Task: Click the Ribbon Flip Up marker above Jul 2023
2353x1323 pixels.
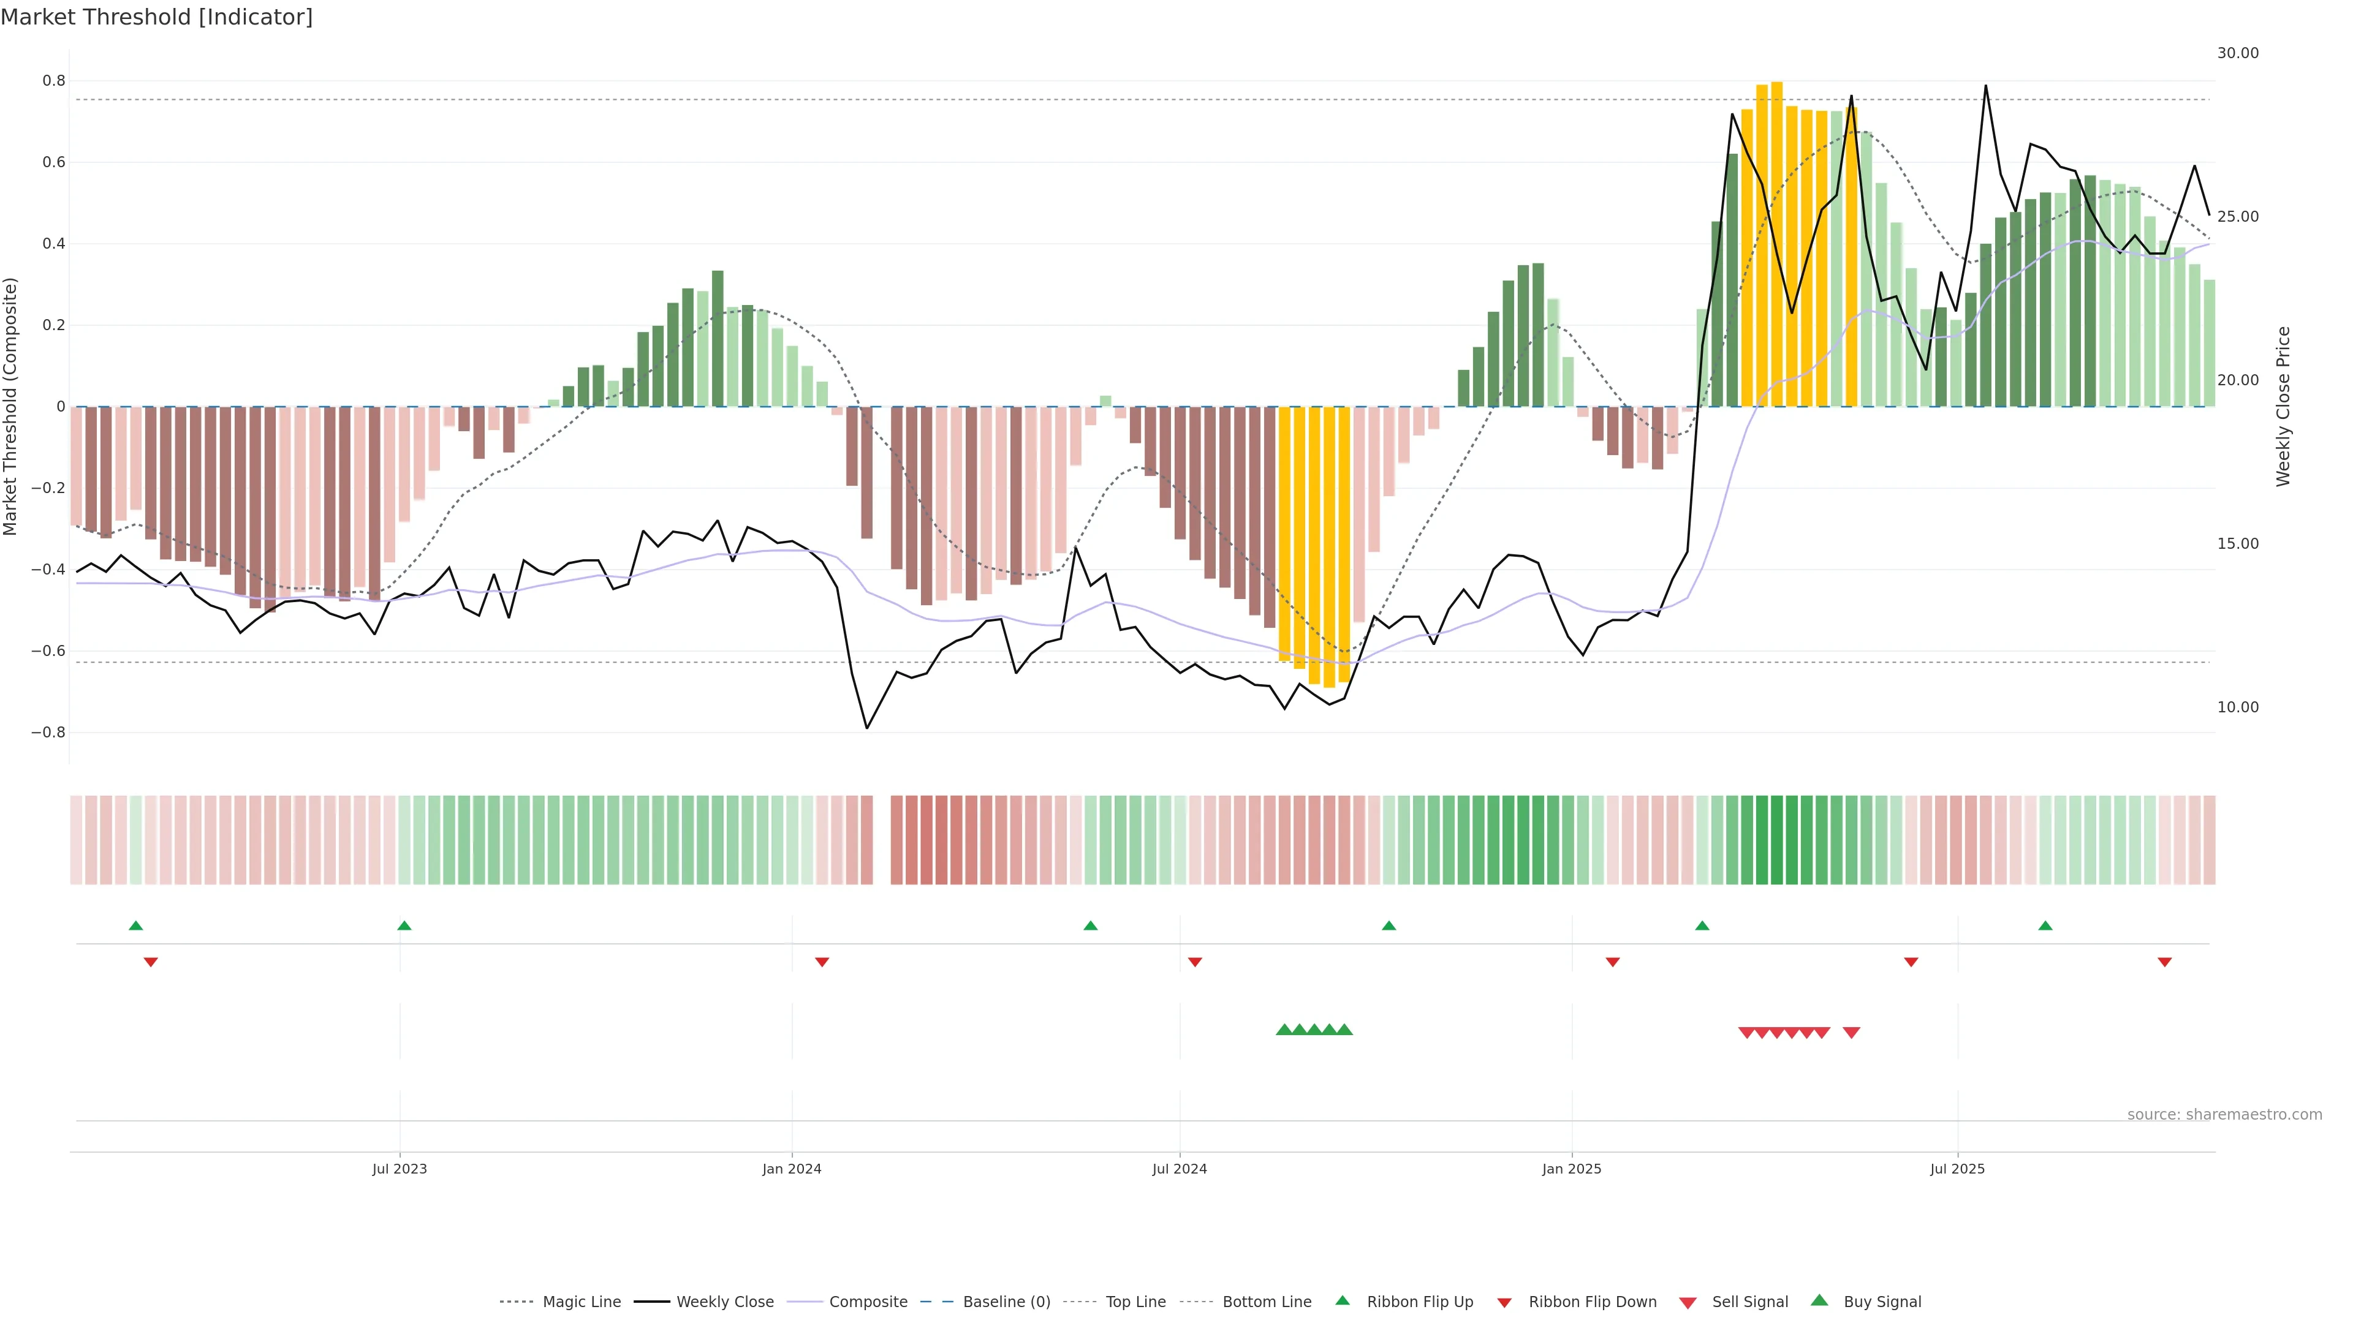Action: point(404,926)
